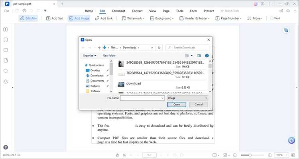Click the Search Tools field

click(230, 11)
